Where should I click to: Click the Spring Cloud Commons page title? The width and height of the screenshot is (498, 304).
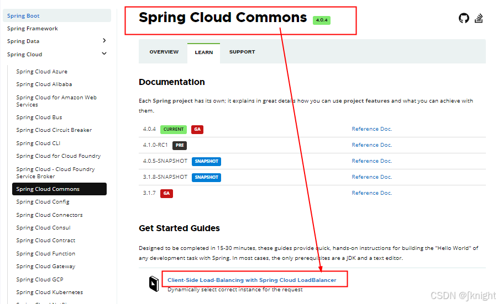click(x=223, y=18)
